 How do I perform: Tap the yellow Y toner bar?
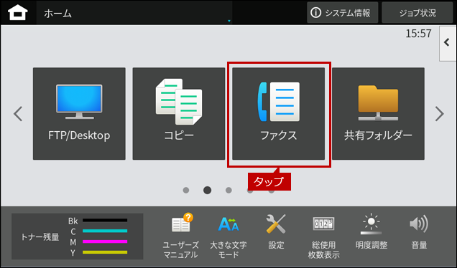[105, 252]
